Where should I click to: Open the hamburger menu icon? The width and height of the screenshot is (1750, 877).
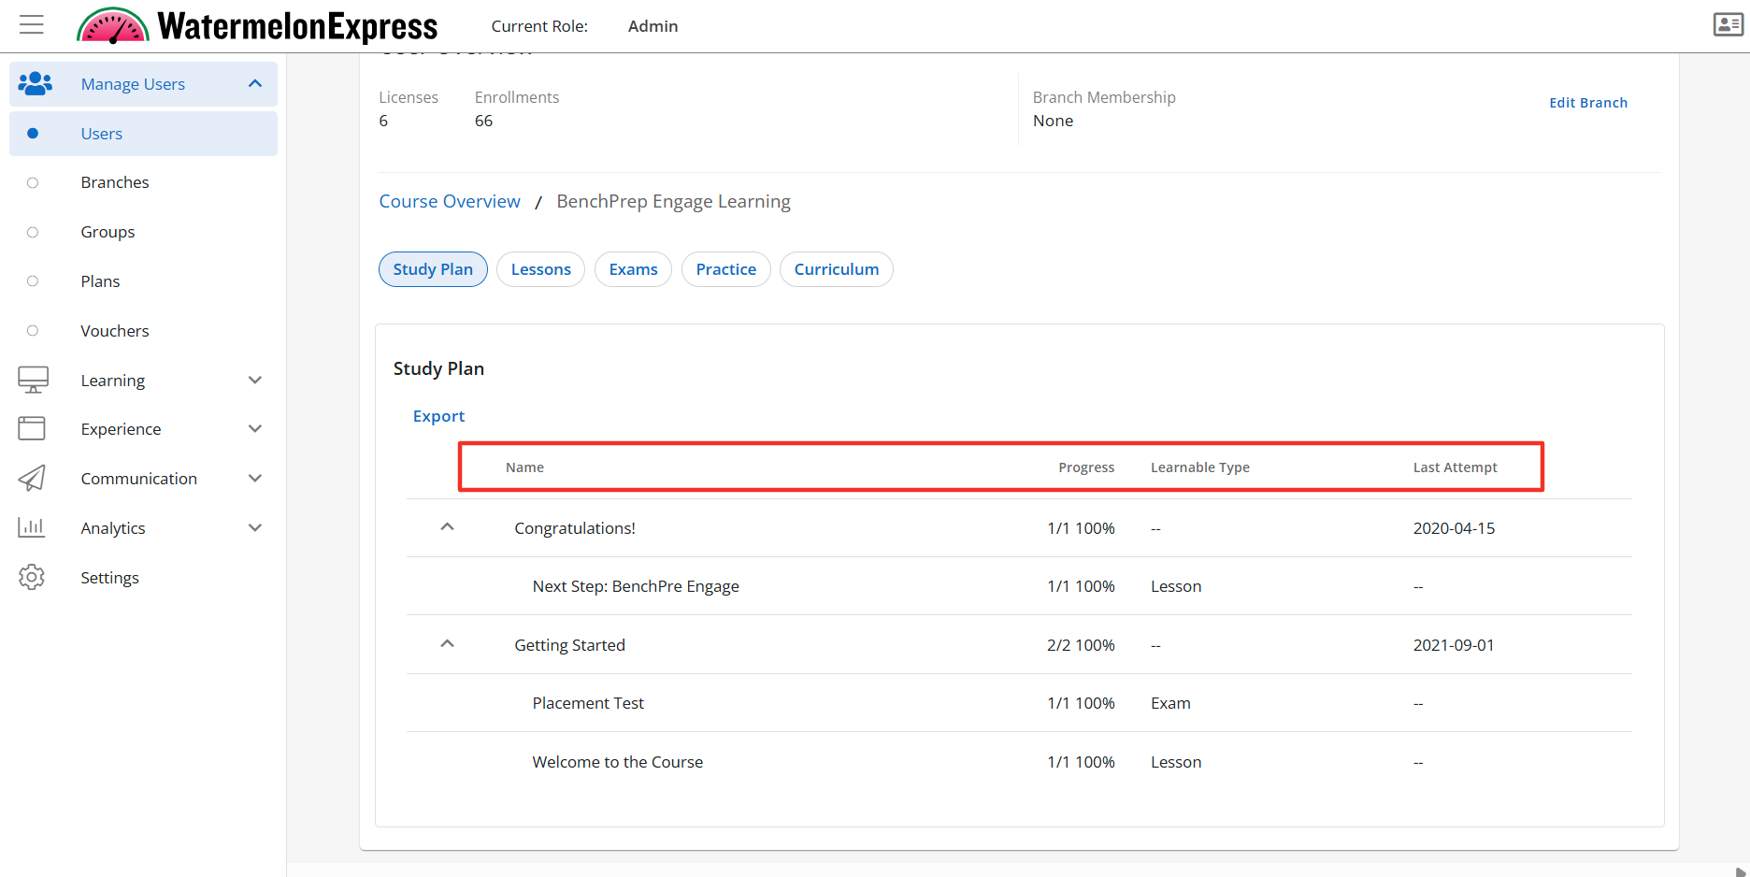pyautogui.click(x=32, y=24)
